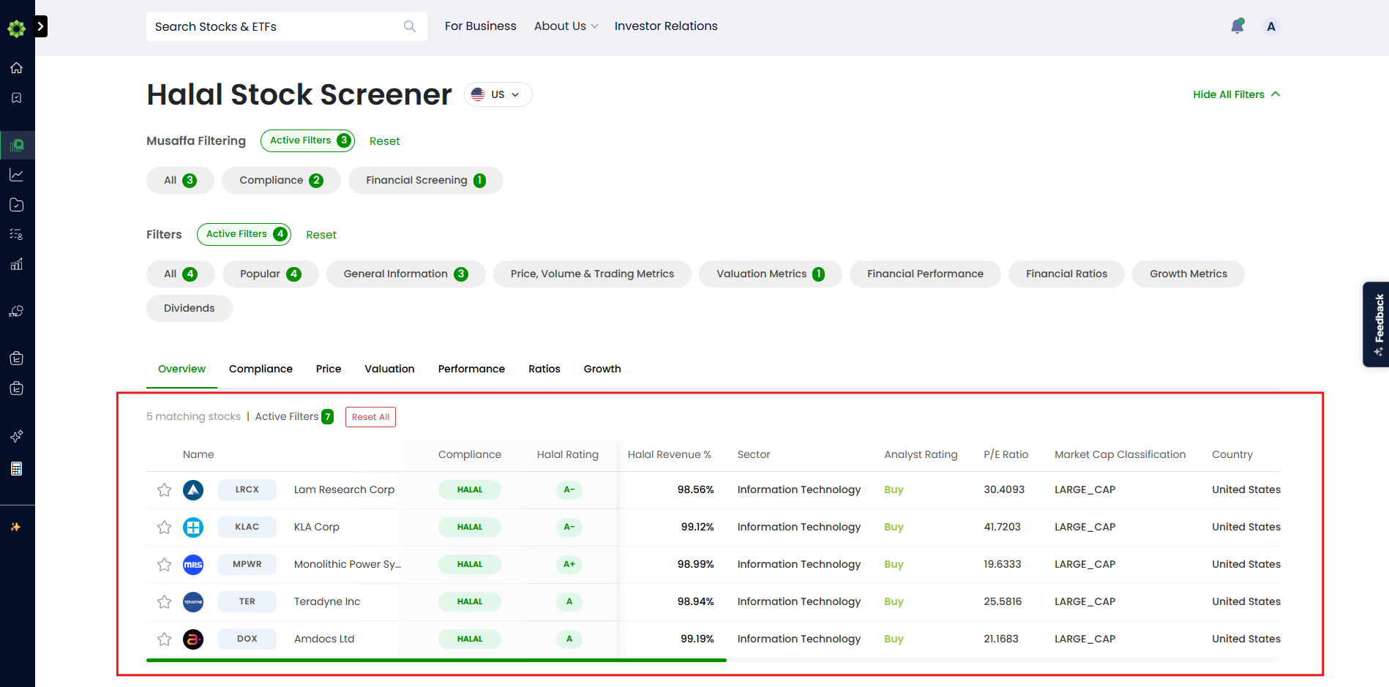Image resolution: width=1389 pixels, height=687 pixels.
Task: Collapse filters with Hide All Filters
Action: click(1237, 94)
